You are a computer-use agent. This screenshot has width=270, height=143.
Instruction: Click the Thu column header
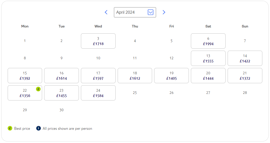click(135, 26)
